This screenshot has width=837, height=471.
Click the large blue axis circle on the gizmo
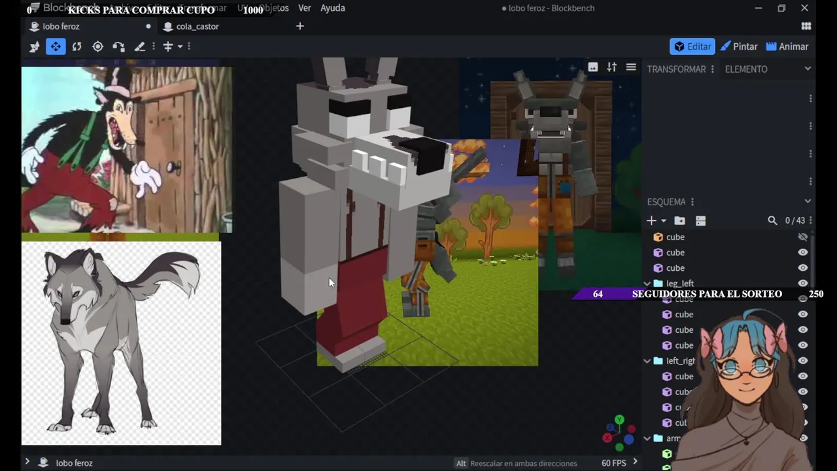630,440
